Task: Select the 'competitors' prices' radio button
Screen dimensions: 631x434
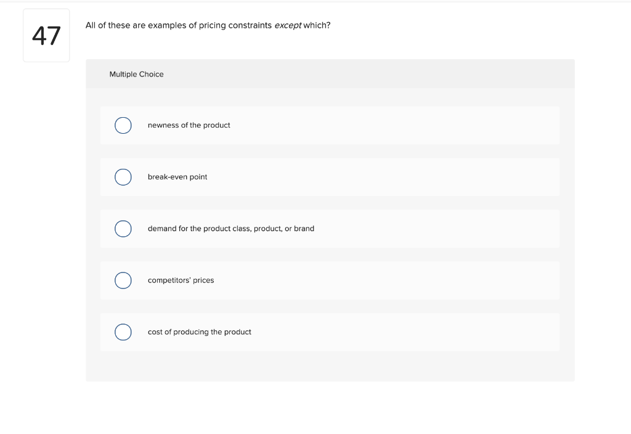Action: click(123, 280)
